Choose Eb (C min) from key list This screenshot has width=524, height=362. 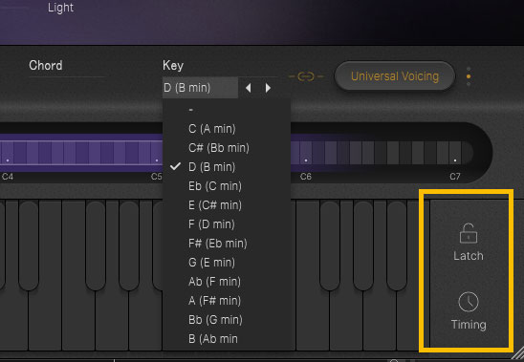pos(227,185)
